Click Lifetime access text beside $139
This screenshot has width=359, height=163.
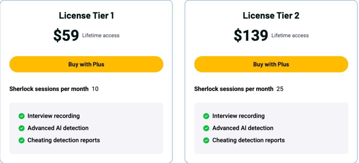[x=290, y=35]
